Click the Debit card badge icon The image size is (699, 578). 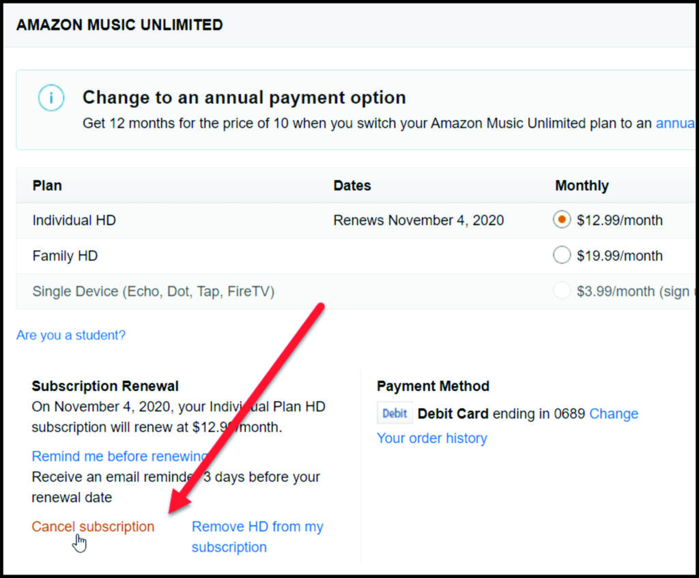[395, 413]
